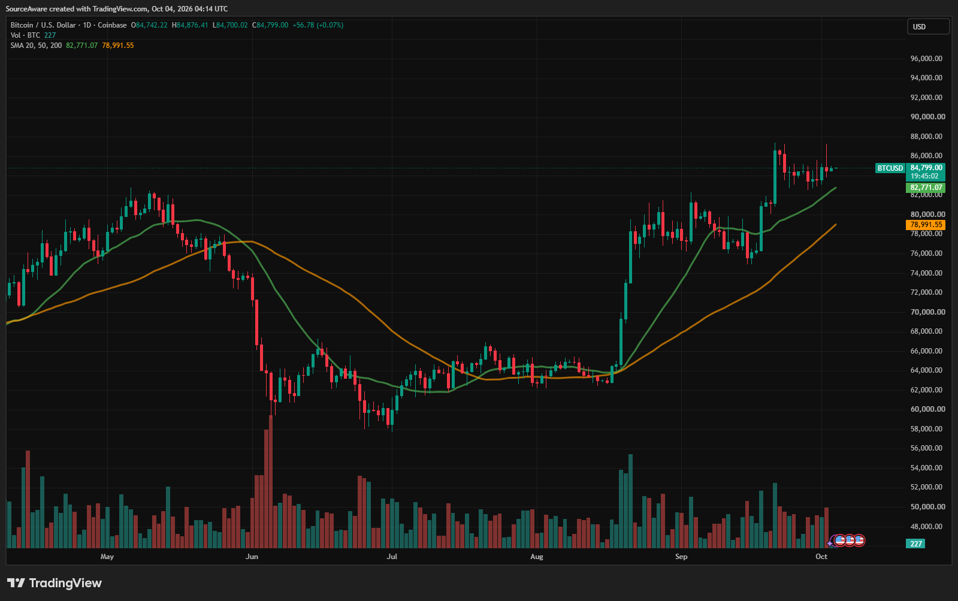Click the 'SourceAware created with TradingView.com' header text
The height and width of the screenshot is (601, 958).
[77, 9]
